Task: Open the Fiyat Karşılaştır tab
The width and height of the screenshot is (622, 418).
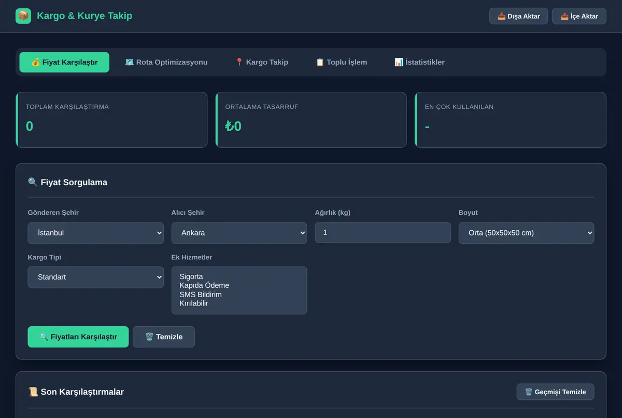Action: pos(64,62)
